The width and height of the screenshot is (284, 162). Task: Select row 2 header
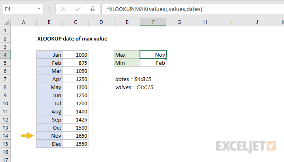click(5, 39)
